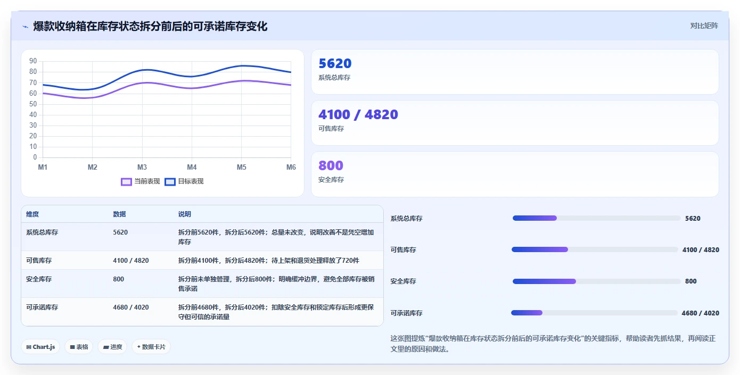The height and width of the screenshot is (375, 740).
Task: Click the 可售库存 progress bar
Action: [x=595, y=249]
